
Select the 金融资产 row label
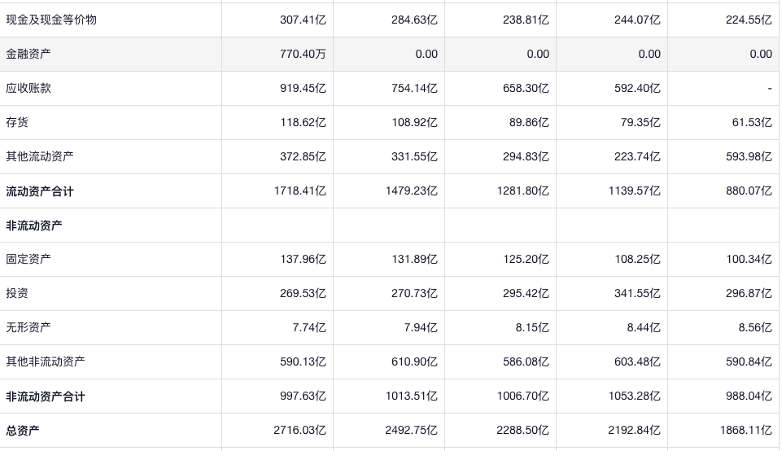(x=28, y=54)
